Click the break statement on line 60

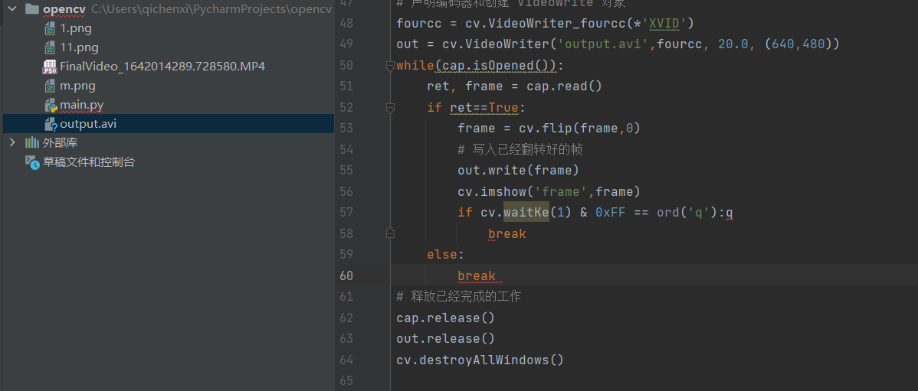tap(477, 276)
